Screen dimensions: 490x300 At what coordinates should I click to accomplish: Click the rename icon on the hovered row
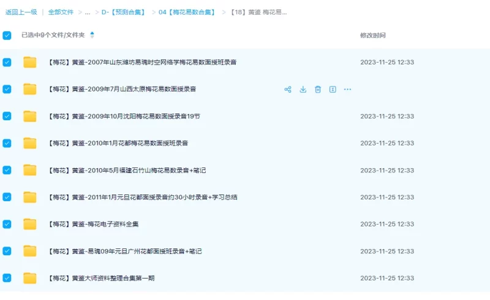pyautogui.click(x=333, y=90)
